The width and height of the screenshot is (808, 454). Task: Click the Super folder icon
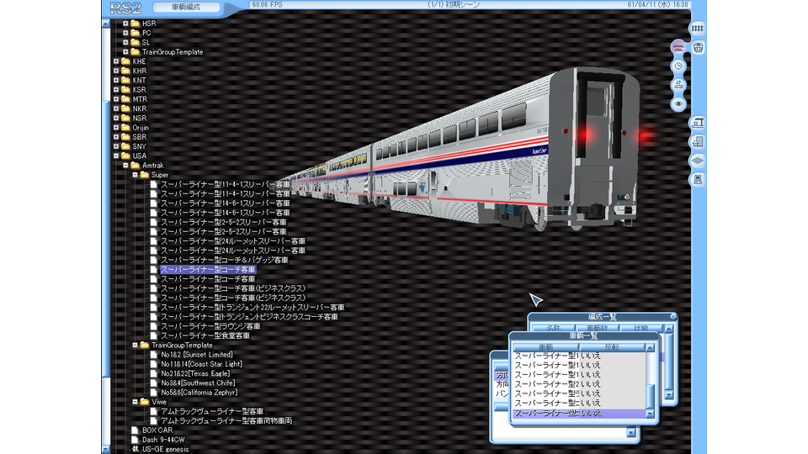coord(144,175)
